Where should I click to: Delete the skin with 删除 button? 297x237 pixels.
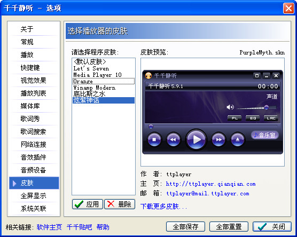[120, 204]
